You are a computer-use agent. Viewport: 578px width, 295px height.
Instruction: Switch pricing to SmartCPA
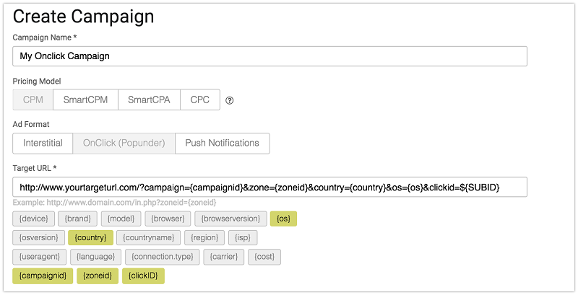[149, 100]
